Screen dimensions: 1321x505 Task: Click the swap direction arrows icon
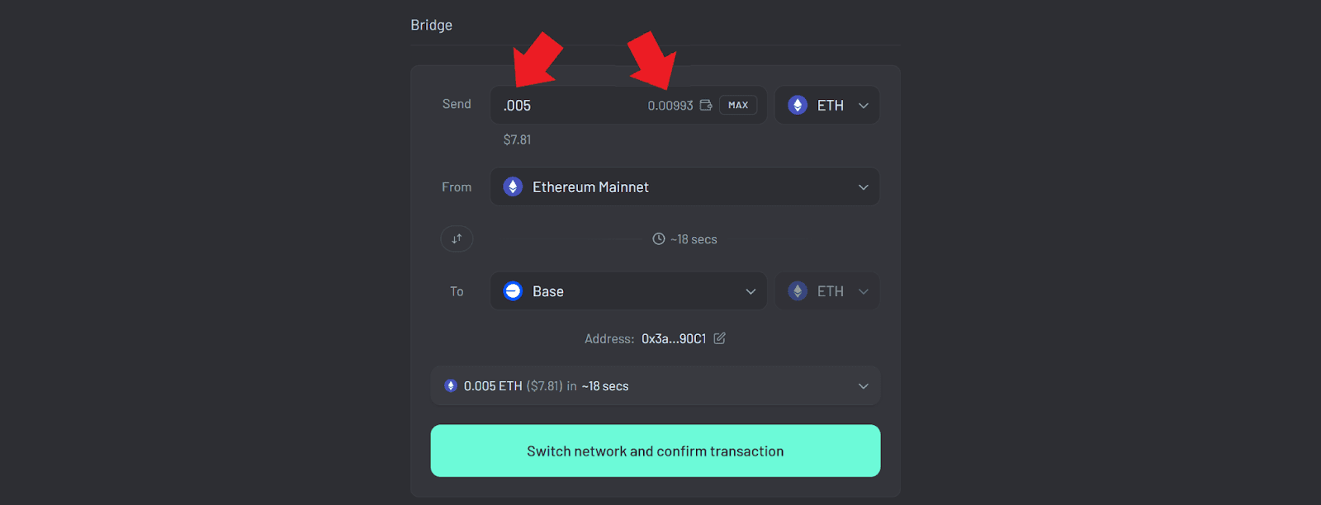point(457,238)
